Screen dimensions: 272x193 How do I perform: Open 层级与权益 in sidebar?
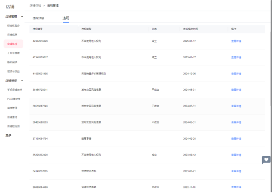(13, 71)
